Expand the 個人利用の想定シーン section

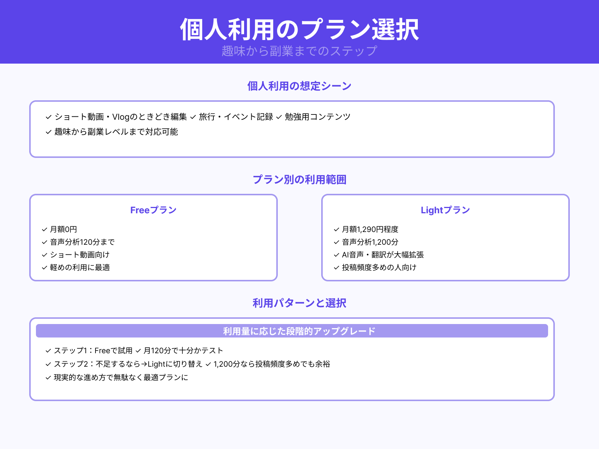299,85
